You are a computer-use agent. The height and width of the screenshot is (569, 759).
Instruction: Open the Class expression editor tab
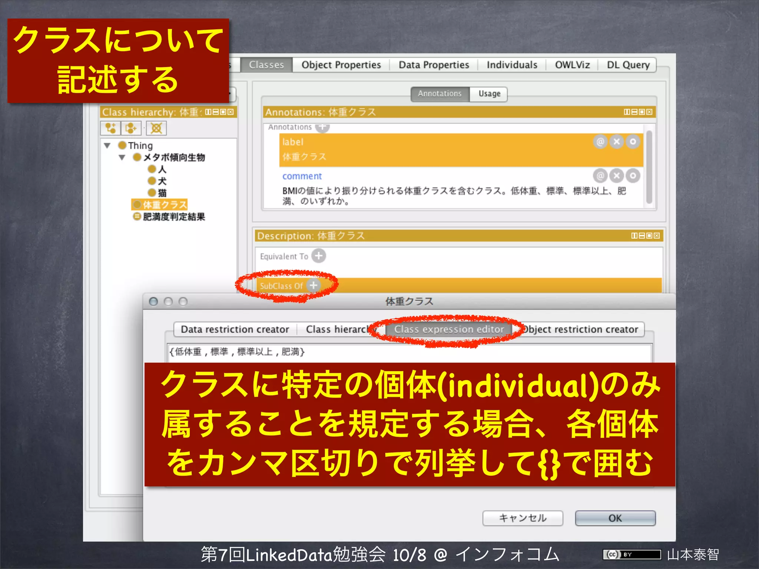tap(449, 329)
